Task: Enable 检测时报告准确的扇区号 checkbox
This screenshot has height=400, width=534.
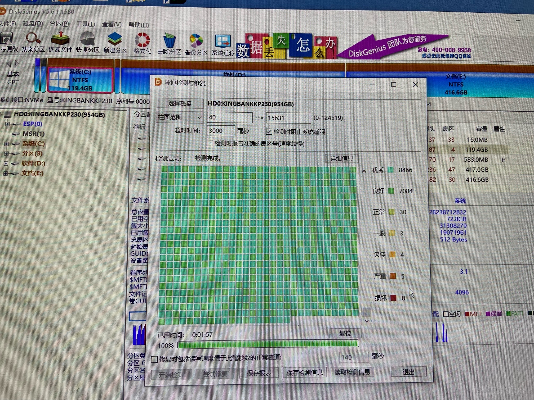Action: (210, 143)
